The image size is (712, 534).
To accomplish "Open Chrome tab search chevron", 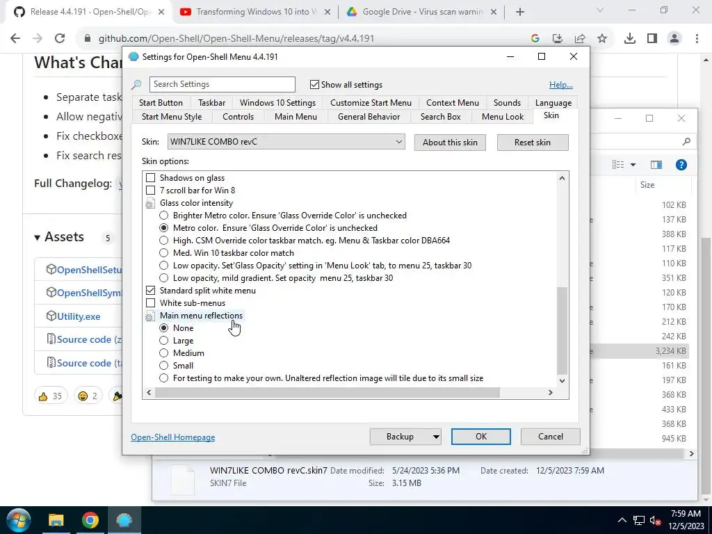I will point(600,10).
